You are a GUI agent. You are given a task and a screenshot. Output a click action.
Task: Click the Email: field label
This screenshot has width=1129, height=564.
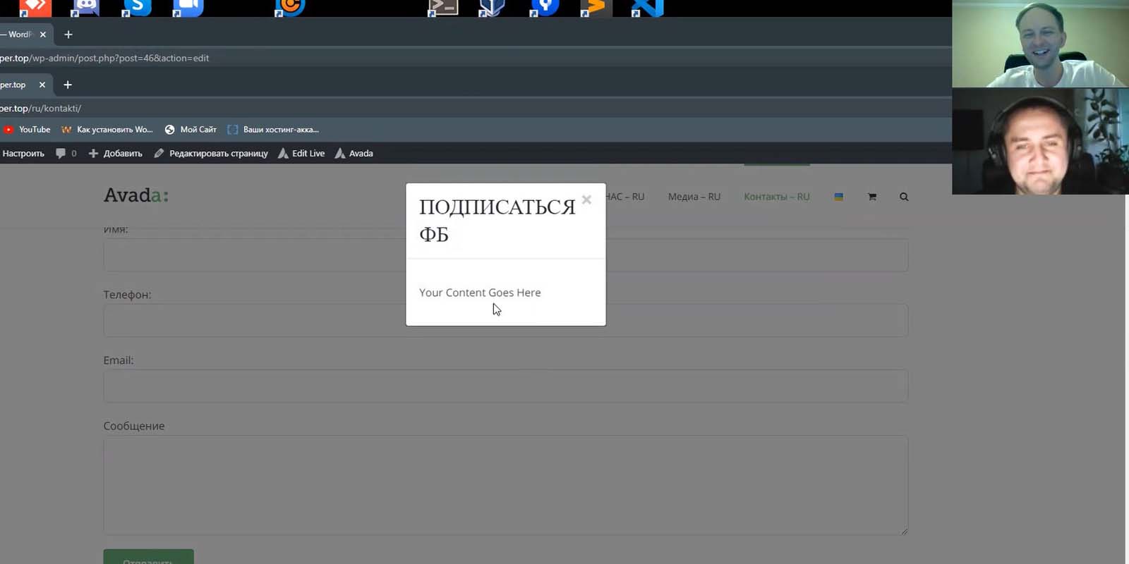(x=119, y=360)
